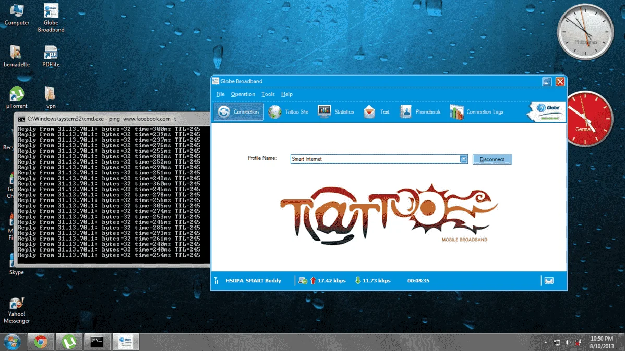Show hidden system tray icons arrow

(x=545, y=342)
